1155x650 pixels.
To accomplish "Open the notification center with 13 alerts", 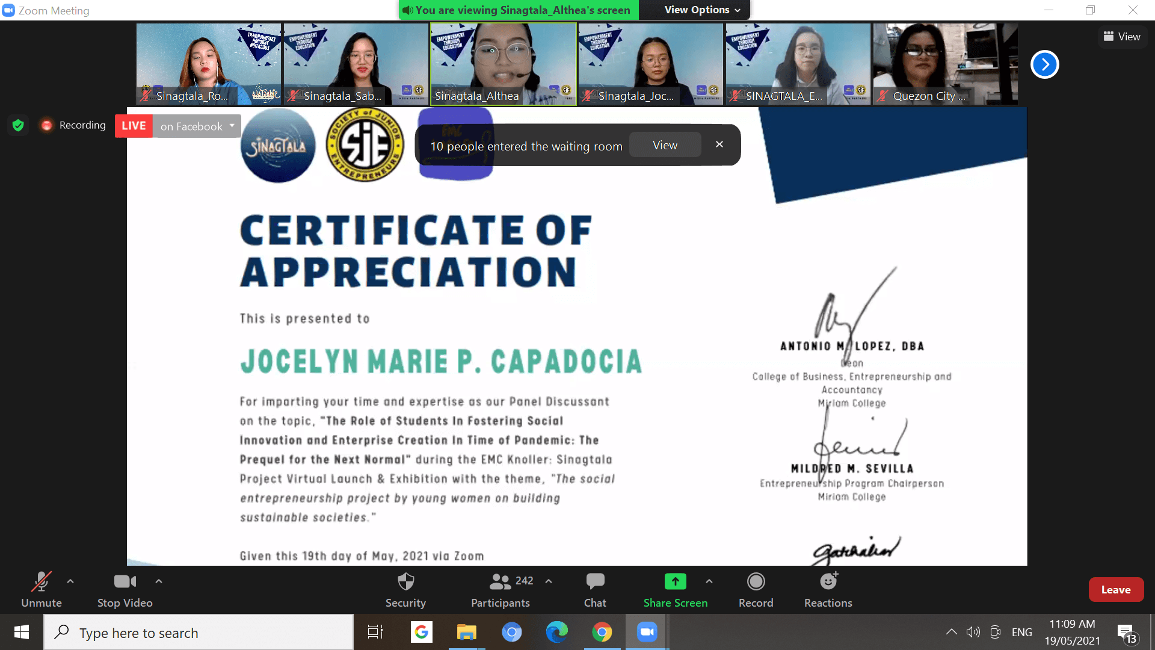I will click(x=1127, y=633).
